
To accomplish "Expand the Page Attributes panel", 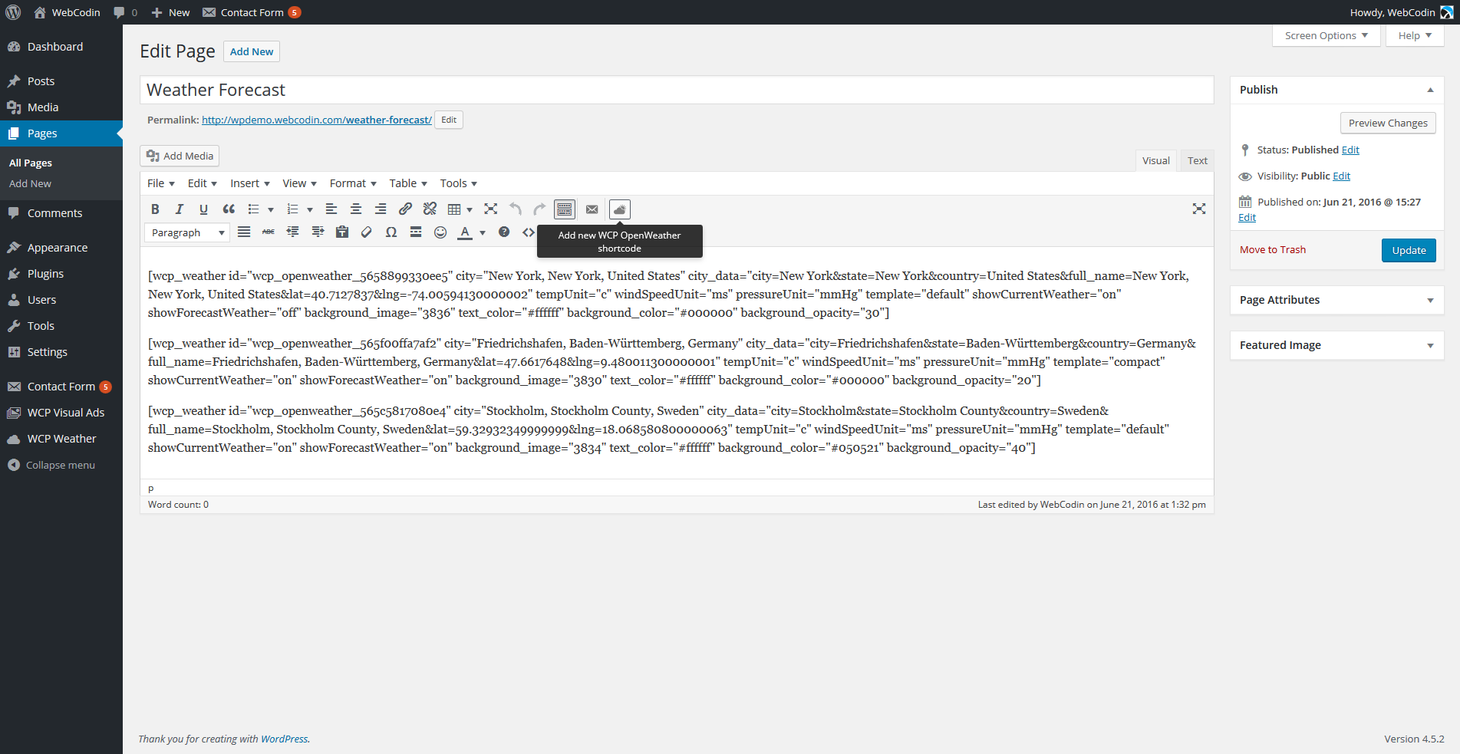I will click(x=1430, y=300).
